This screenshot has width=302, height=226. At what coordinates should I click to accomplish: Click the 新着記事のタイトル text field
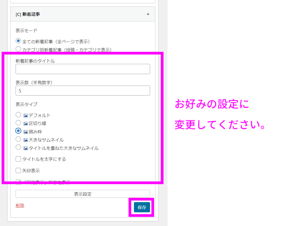[x=83, y=69]
